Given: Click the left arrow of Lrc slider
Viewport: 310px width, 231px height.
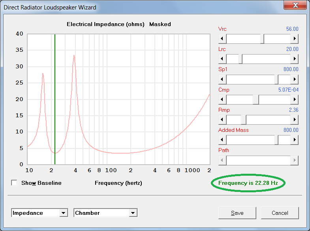Looking at the screenshot, I should click(x=222, y=59).
